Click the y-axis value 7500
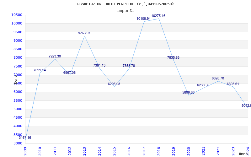Image resolution: width=251 pixels, height=157 pixels. click(x=18, y=66)
